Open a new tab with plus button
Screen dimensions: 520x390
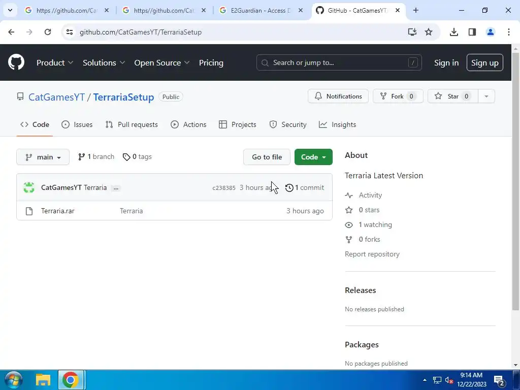(x=415, y=10)
